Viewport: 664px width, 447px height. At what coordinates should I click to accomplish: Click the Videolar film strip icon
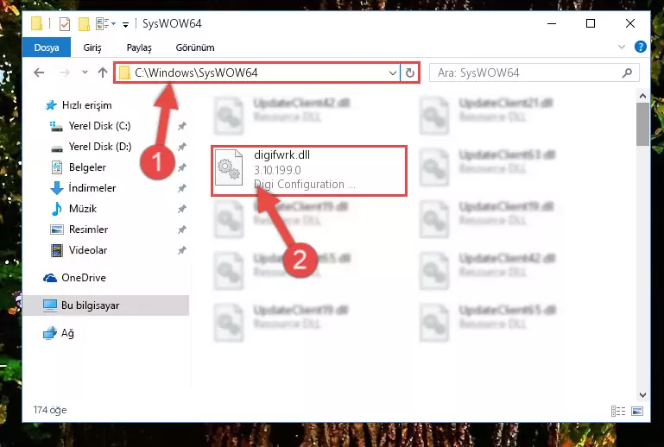[57, 250]
